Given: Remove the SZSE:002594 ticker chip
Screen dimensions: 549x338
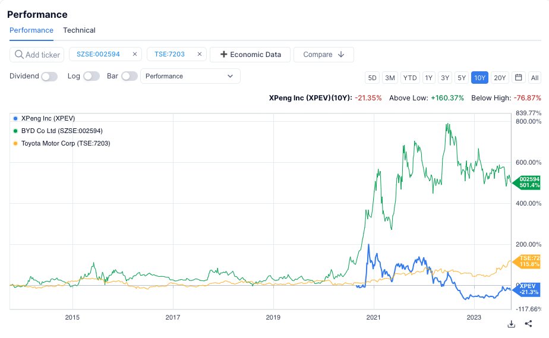Looking at the screenshot, I should coord(135,54).
